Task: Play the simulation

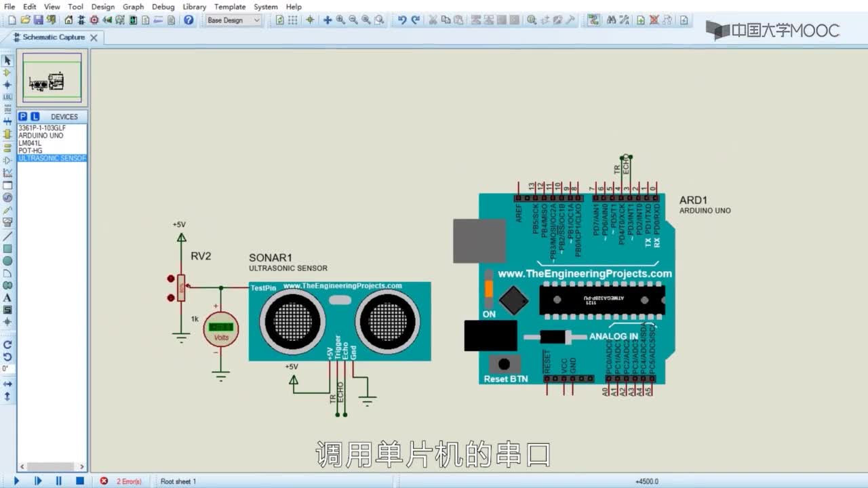Action: [17, 481]
